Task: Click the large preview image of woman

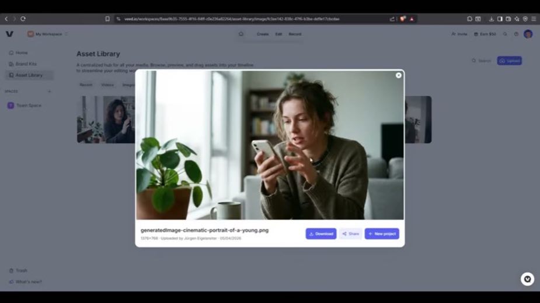Action: tap(270, 145)
